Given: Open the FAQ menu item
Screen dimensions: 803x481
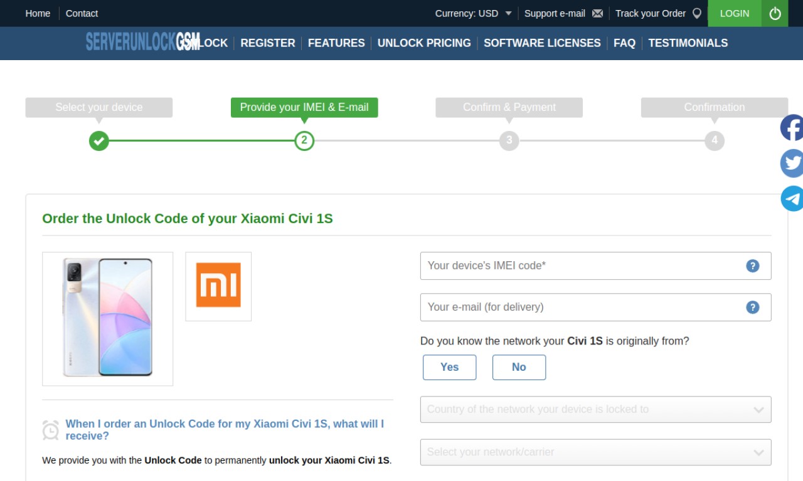Looking at the screenshot, I should click(x=624, y=43).
